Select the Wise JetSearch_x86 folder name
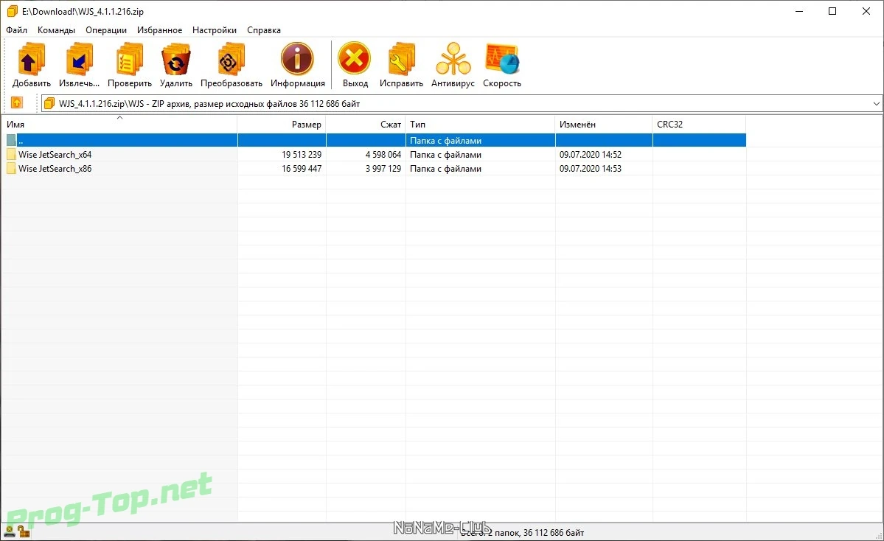The height and width of the screenshot is (541, 884). [55, 169]
